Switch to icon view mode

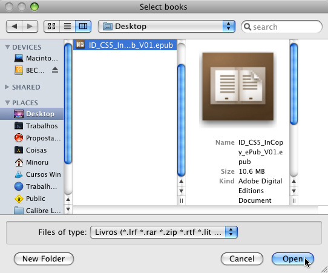coord(51,27)
